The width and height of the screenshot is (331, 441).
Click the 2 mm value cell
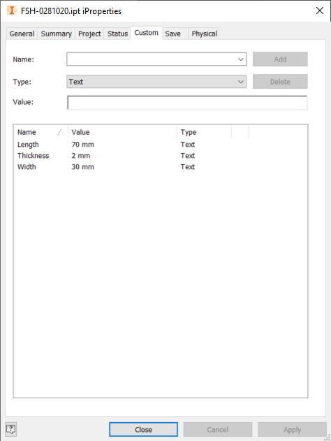click(80, 156)
